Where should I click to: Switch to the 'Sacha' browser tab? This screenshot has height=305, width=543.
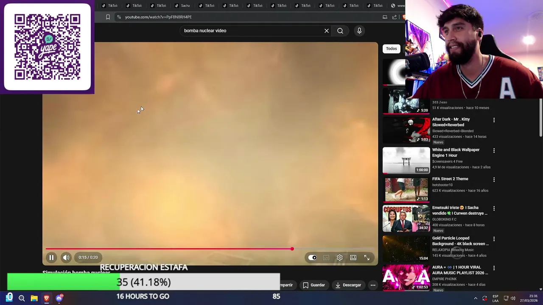point(182,6)
